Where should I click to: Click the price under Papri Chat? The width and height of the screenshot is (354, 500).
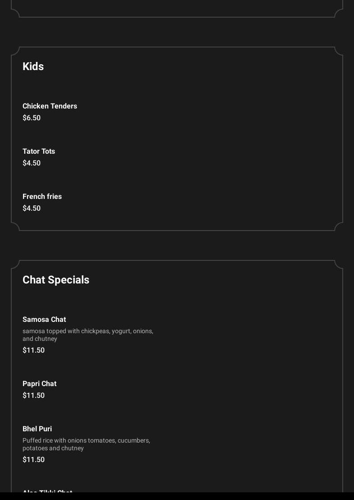pos(33,396)
